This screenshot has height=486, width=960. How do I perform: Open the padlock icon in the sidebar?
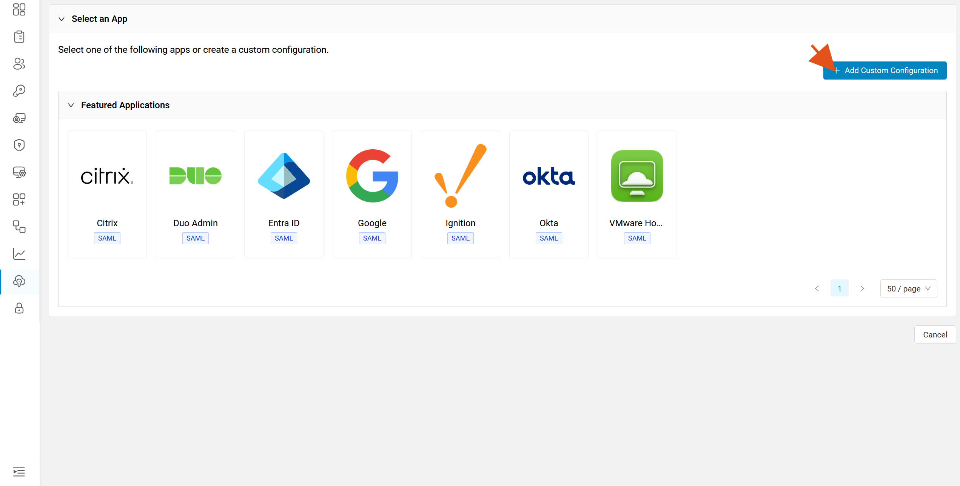pos(19,308)
